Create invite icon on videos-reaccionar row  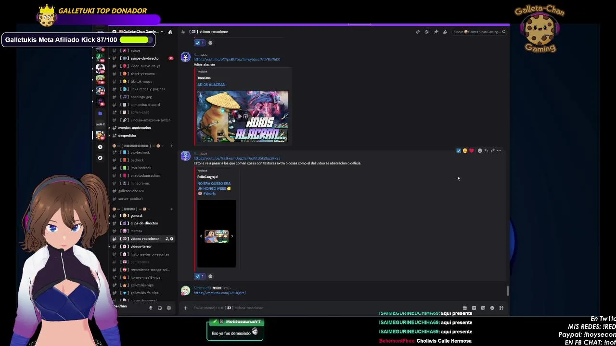coord(167,239)
